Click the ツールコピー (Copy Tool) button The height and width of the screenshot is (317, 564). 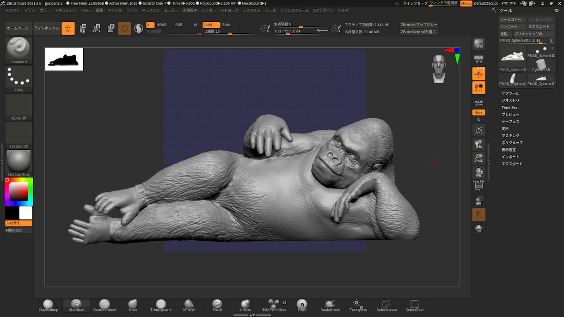(x=512, y=20)
